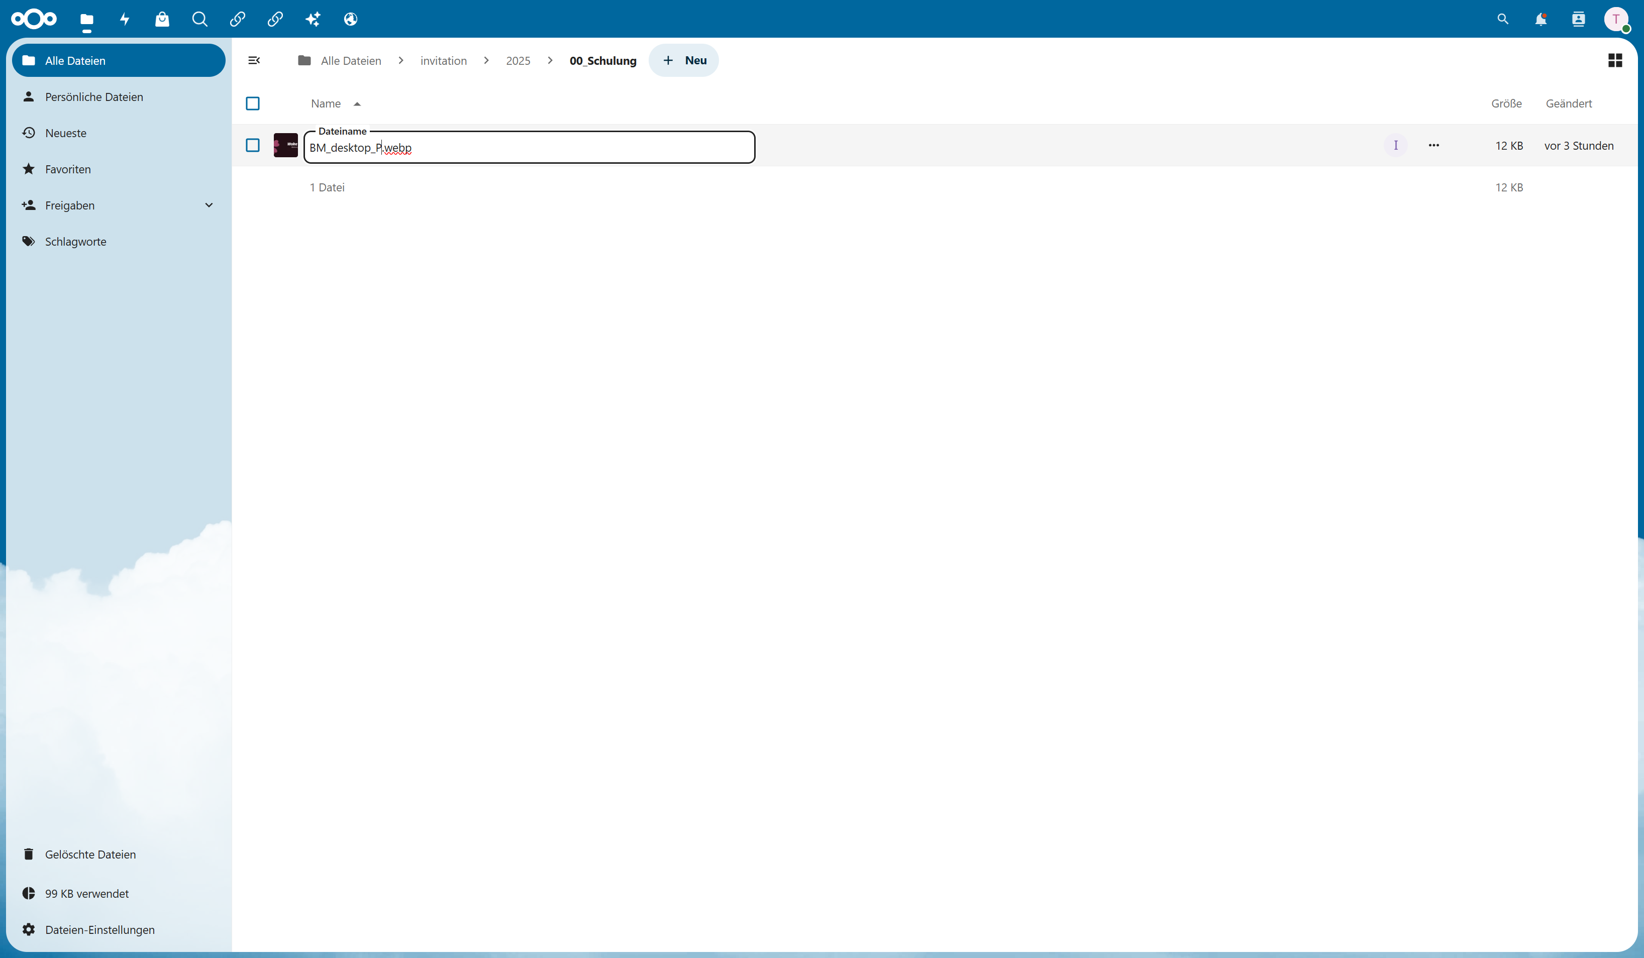Open unified search magnifier at top right
This screenshot has height=958, width=1644.
pyautogui.click(x=1502, y=20)
